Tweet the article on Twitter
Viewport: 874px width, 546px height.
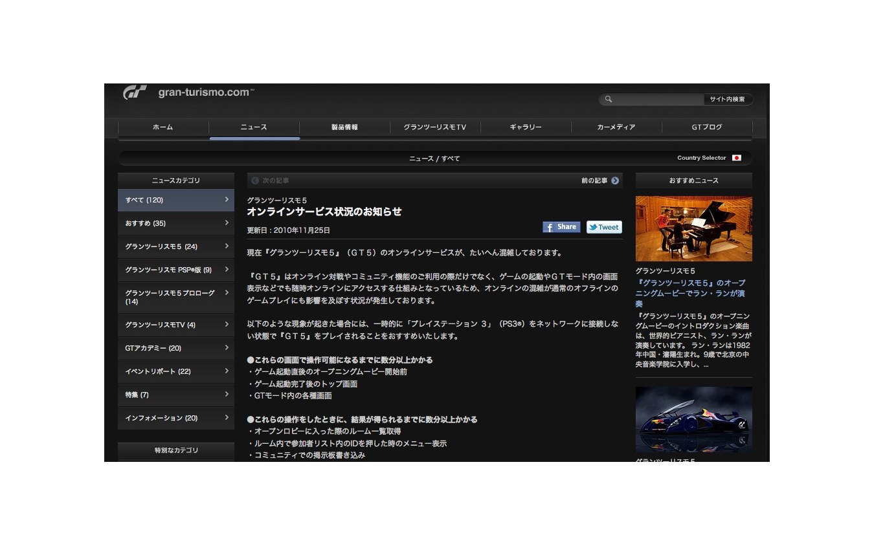pyautogui.click(x=604, y=227)
